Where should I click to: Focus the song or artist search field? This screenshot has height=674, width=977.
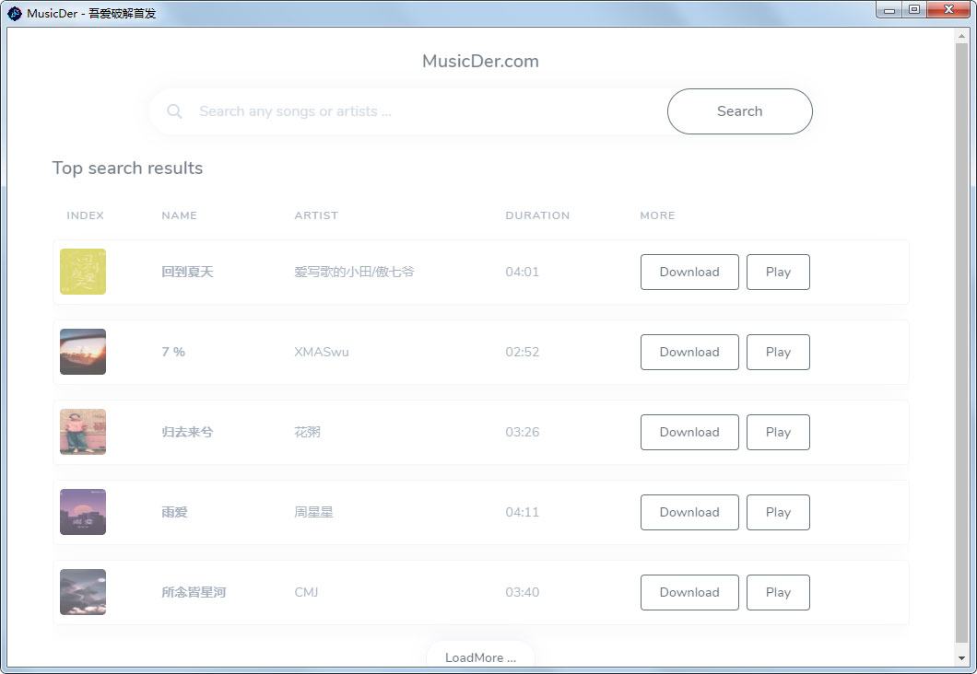pos(424,111)
